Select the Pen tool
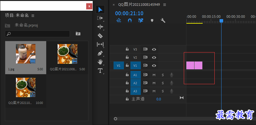The width and height of the screenshot is (256, 125). click(x=100, y=53)
